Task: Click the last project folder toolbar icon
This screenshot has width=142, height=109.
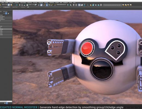Action: (x=131, y=5)
